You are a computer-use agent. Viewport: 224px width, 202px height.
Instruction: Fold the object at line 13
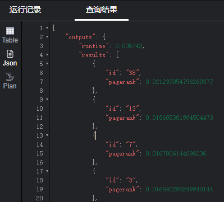point(47,135)
